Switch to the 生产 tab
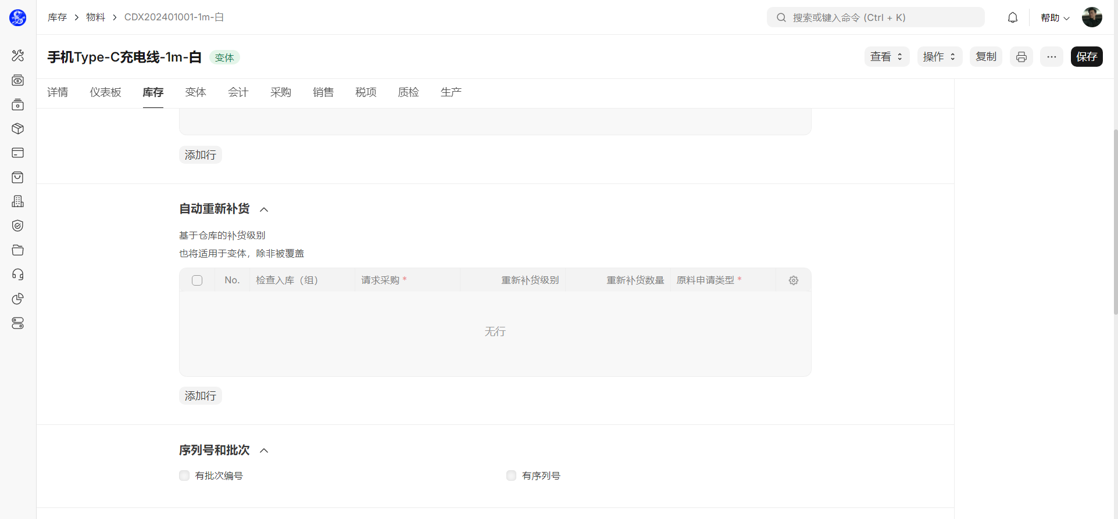 point(451,92)
